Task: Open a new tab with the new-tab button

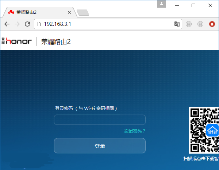Action: pyautogui.click(x=82, y=13)
